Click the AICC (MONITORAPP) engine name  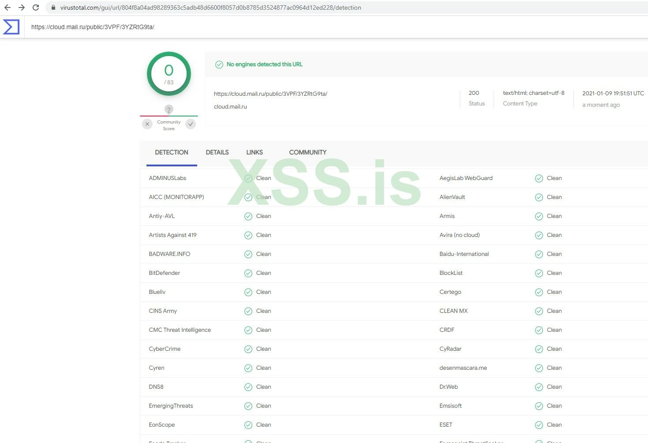pyautogui.click(x=176, y=197)
